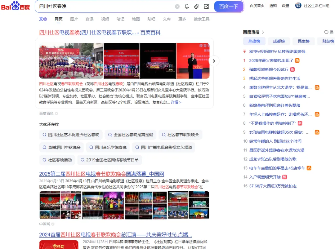Click the user avatar icon

[x=298, y=6]
